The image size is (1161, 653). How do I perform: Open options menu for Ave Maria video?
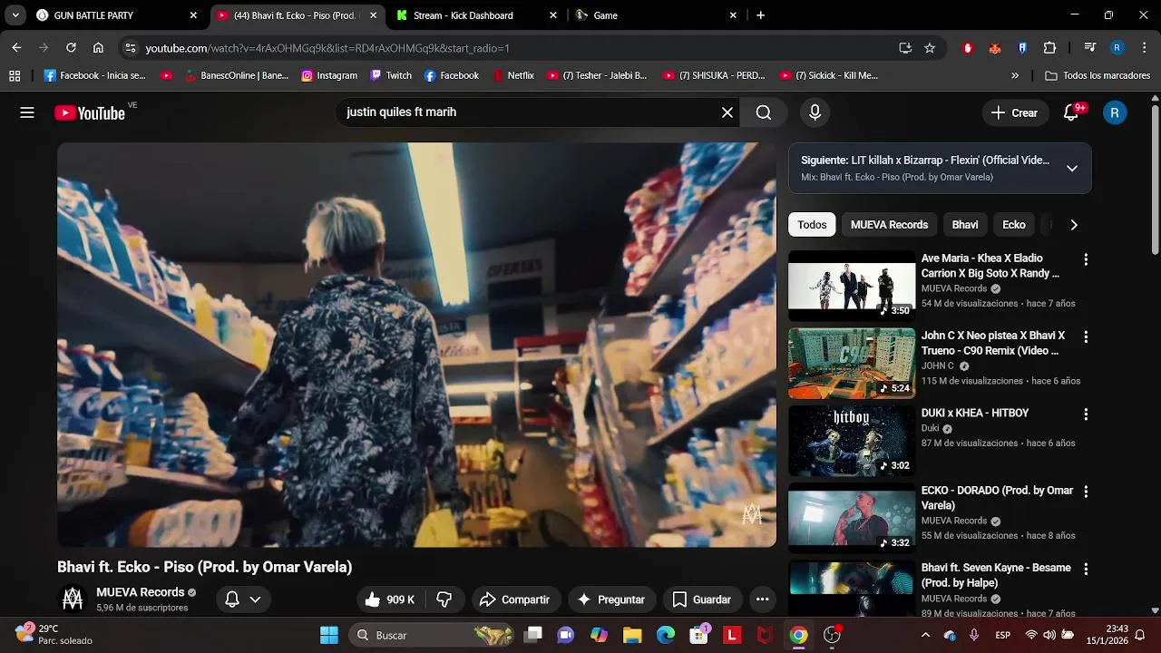tap(1085, 259)
